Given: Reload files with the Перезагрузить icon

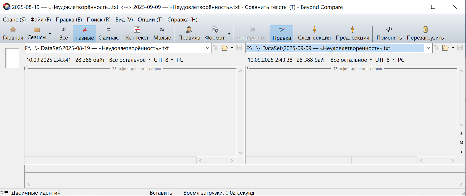Looking at the screenshot, I should pos(425,30).
